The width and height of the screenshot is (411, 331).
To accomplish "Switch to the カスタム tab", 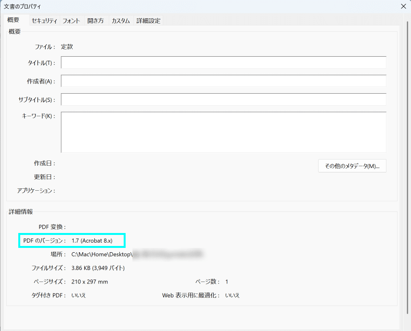I will (120, 21).
